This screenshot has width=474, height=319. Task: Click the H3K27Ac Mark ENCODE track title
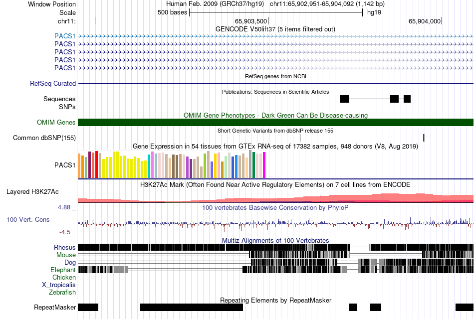(275, 184)
